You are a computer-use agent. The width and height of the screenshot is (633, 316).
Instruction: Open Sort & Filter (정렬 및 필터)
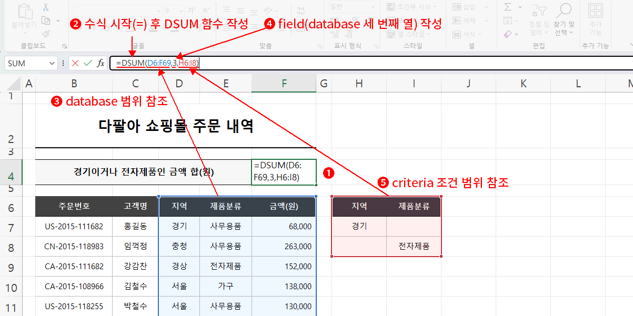[538, 20]
